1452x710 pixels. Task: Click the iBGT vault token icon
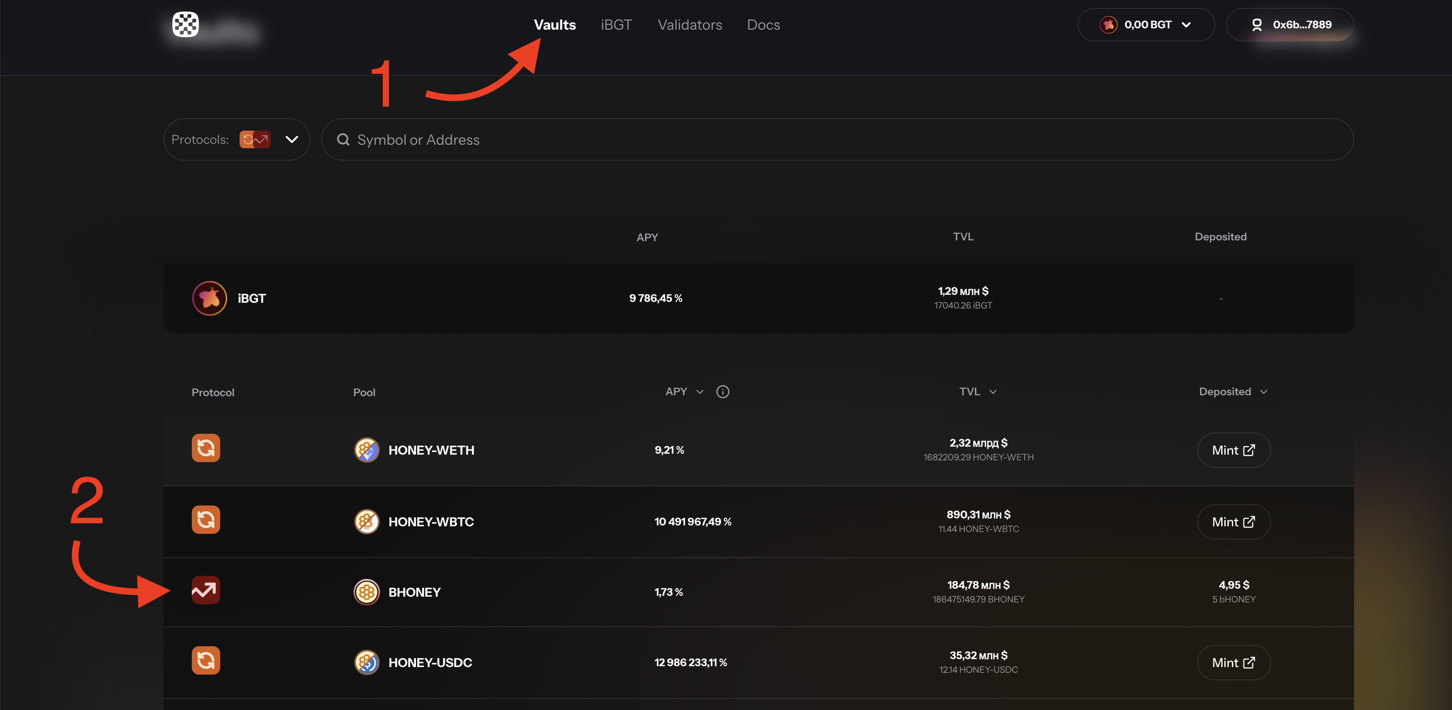click(x=209, y=298)
